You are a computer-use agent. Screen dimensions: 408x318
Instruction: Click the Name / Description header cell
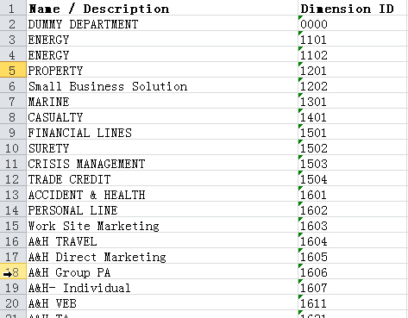[x=162, y=8]
